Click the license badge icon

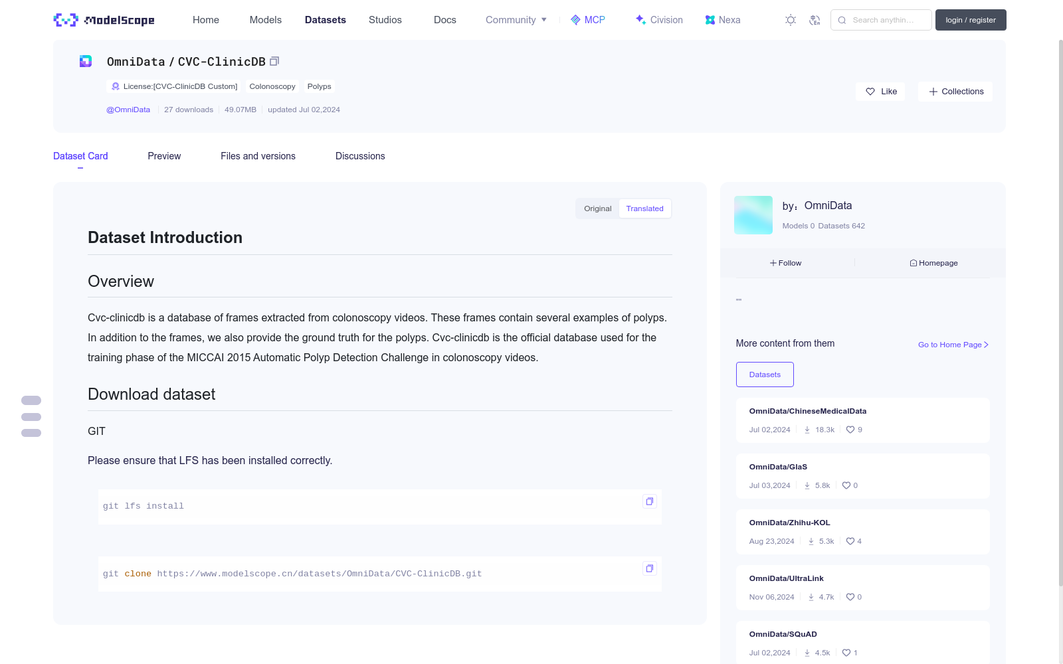pos(116,86)
